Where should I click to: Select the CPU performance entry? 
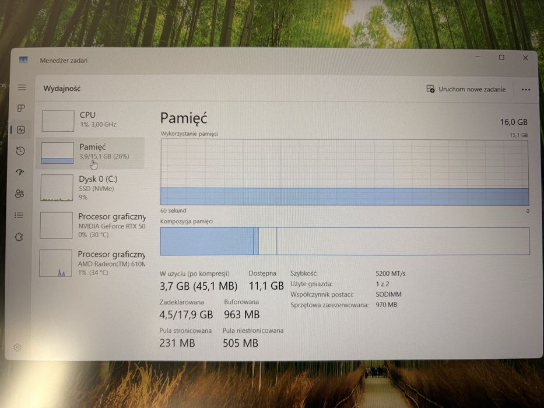tap(91, 121)
